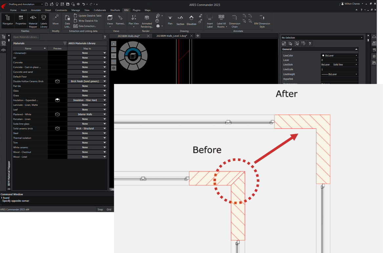Select the Steel material row
Viewport: 383px width, 253px height.
[x=30, y=133]
